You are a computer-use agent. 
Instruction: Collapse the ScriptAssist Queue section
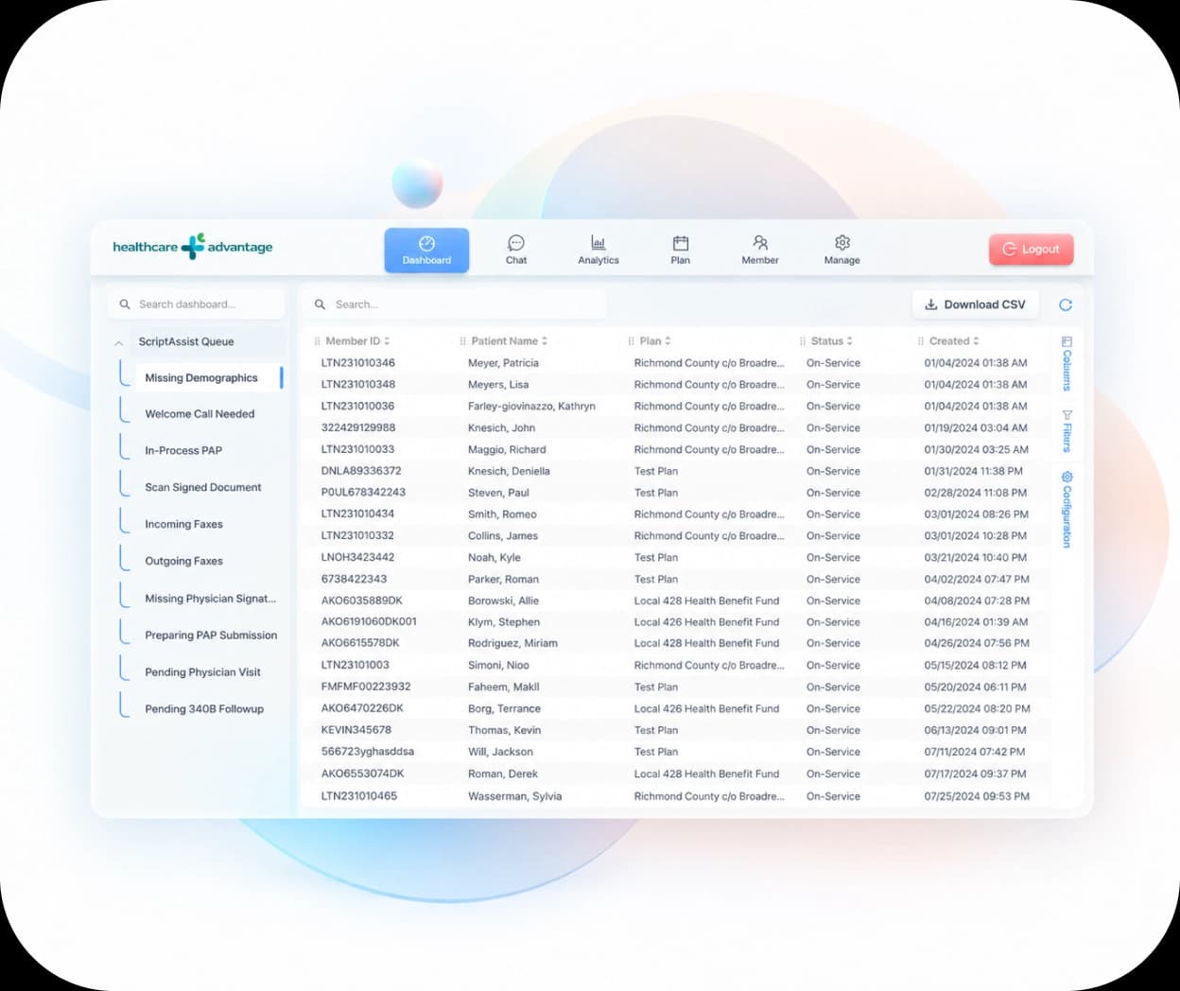coord(118,342)
